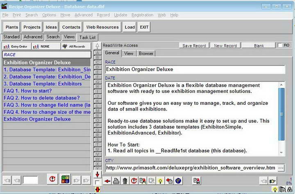Select the Task List tab
This screenshot has width=295, height=194.
coord(88,37)
